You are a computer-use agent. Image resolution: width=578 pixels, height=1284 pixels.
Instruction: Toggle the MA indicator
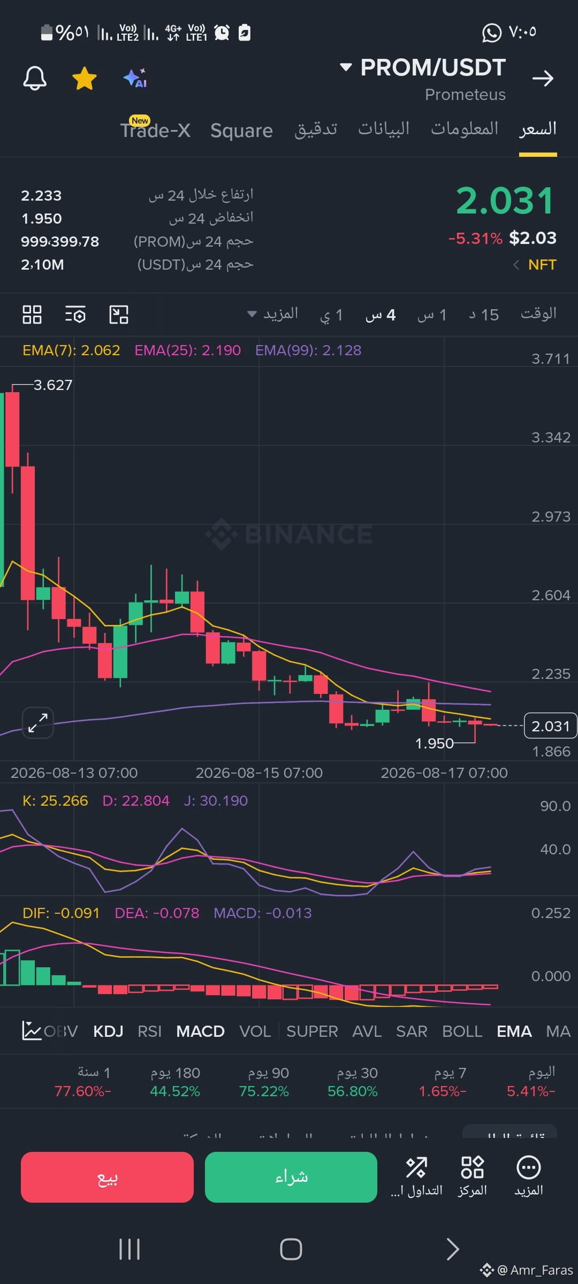tap(558, 1031)
